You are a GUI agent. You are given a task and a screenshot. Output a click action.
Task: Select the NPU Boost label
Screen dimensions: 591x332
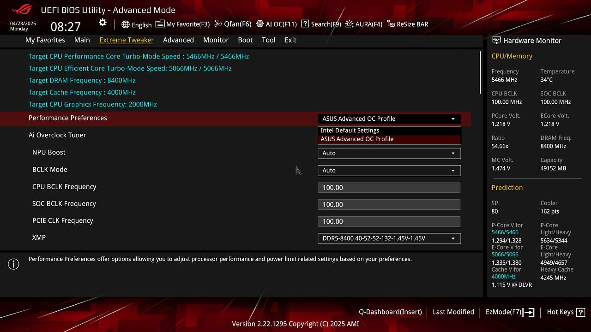49,152
